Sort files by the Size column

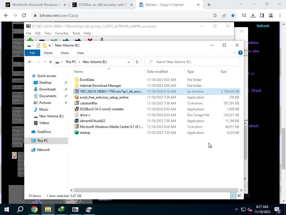[230, 72]
